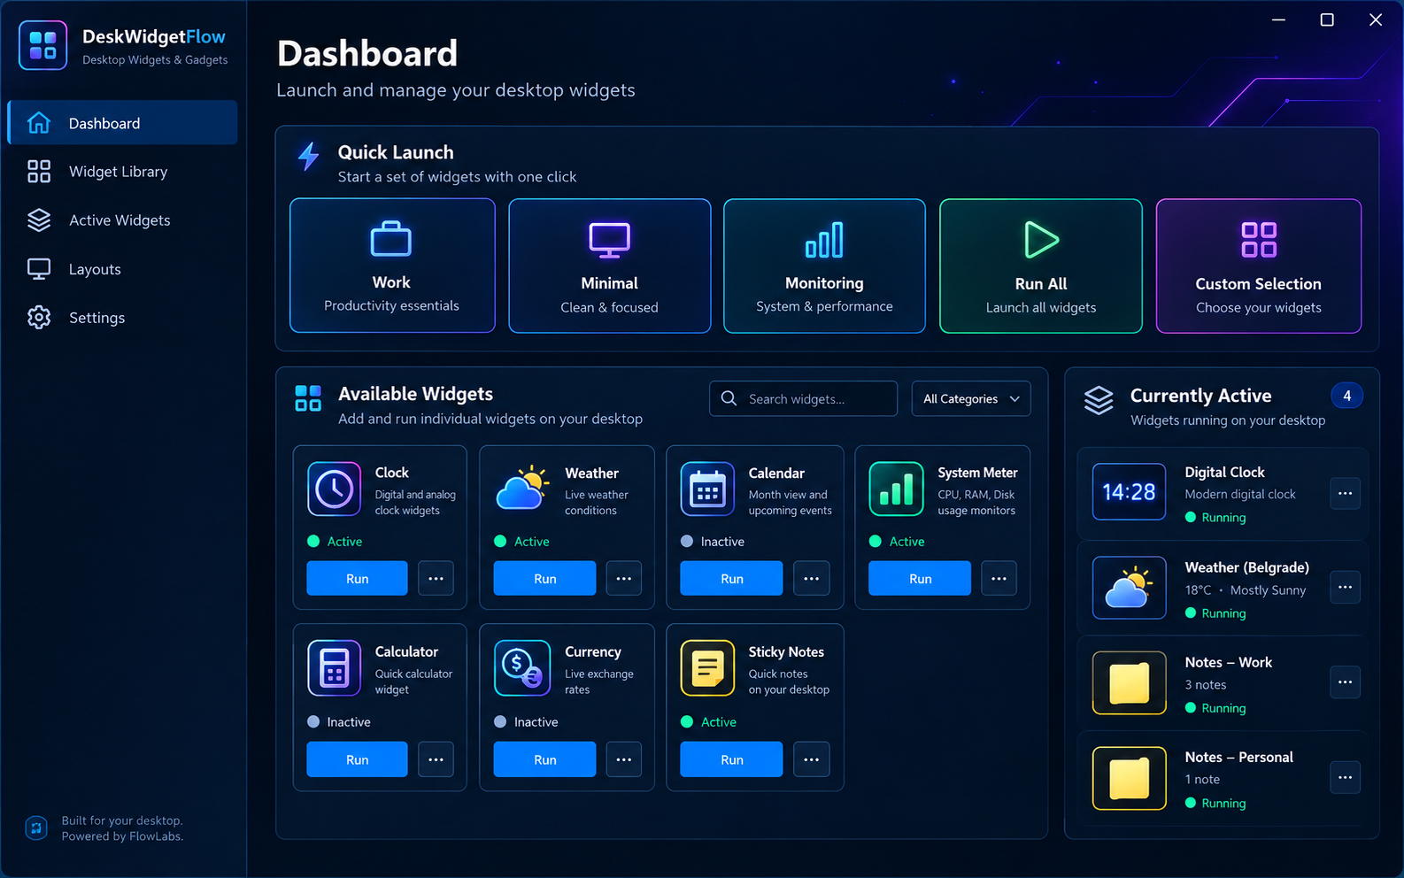The image size is (1404, 878).
Task: Click the Digital Clock 14:28 thumbnail
Action: pos(1129,491)
